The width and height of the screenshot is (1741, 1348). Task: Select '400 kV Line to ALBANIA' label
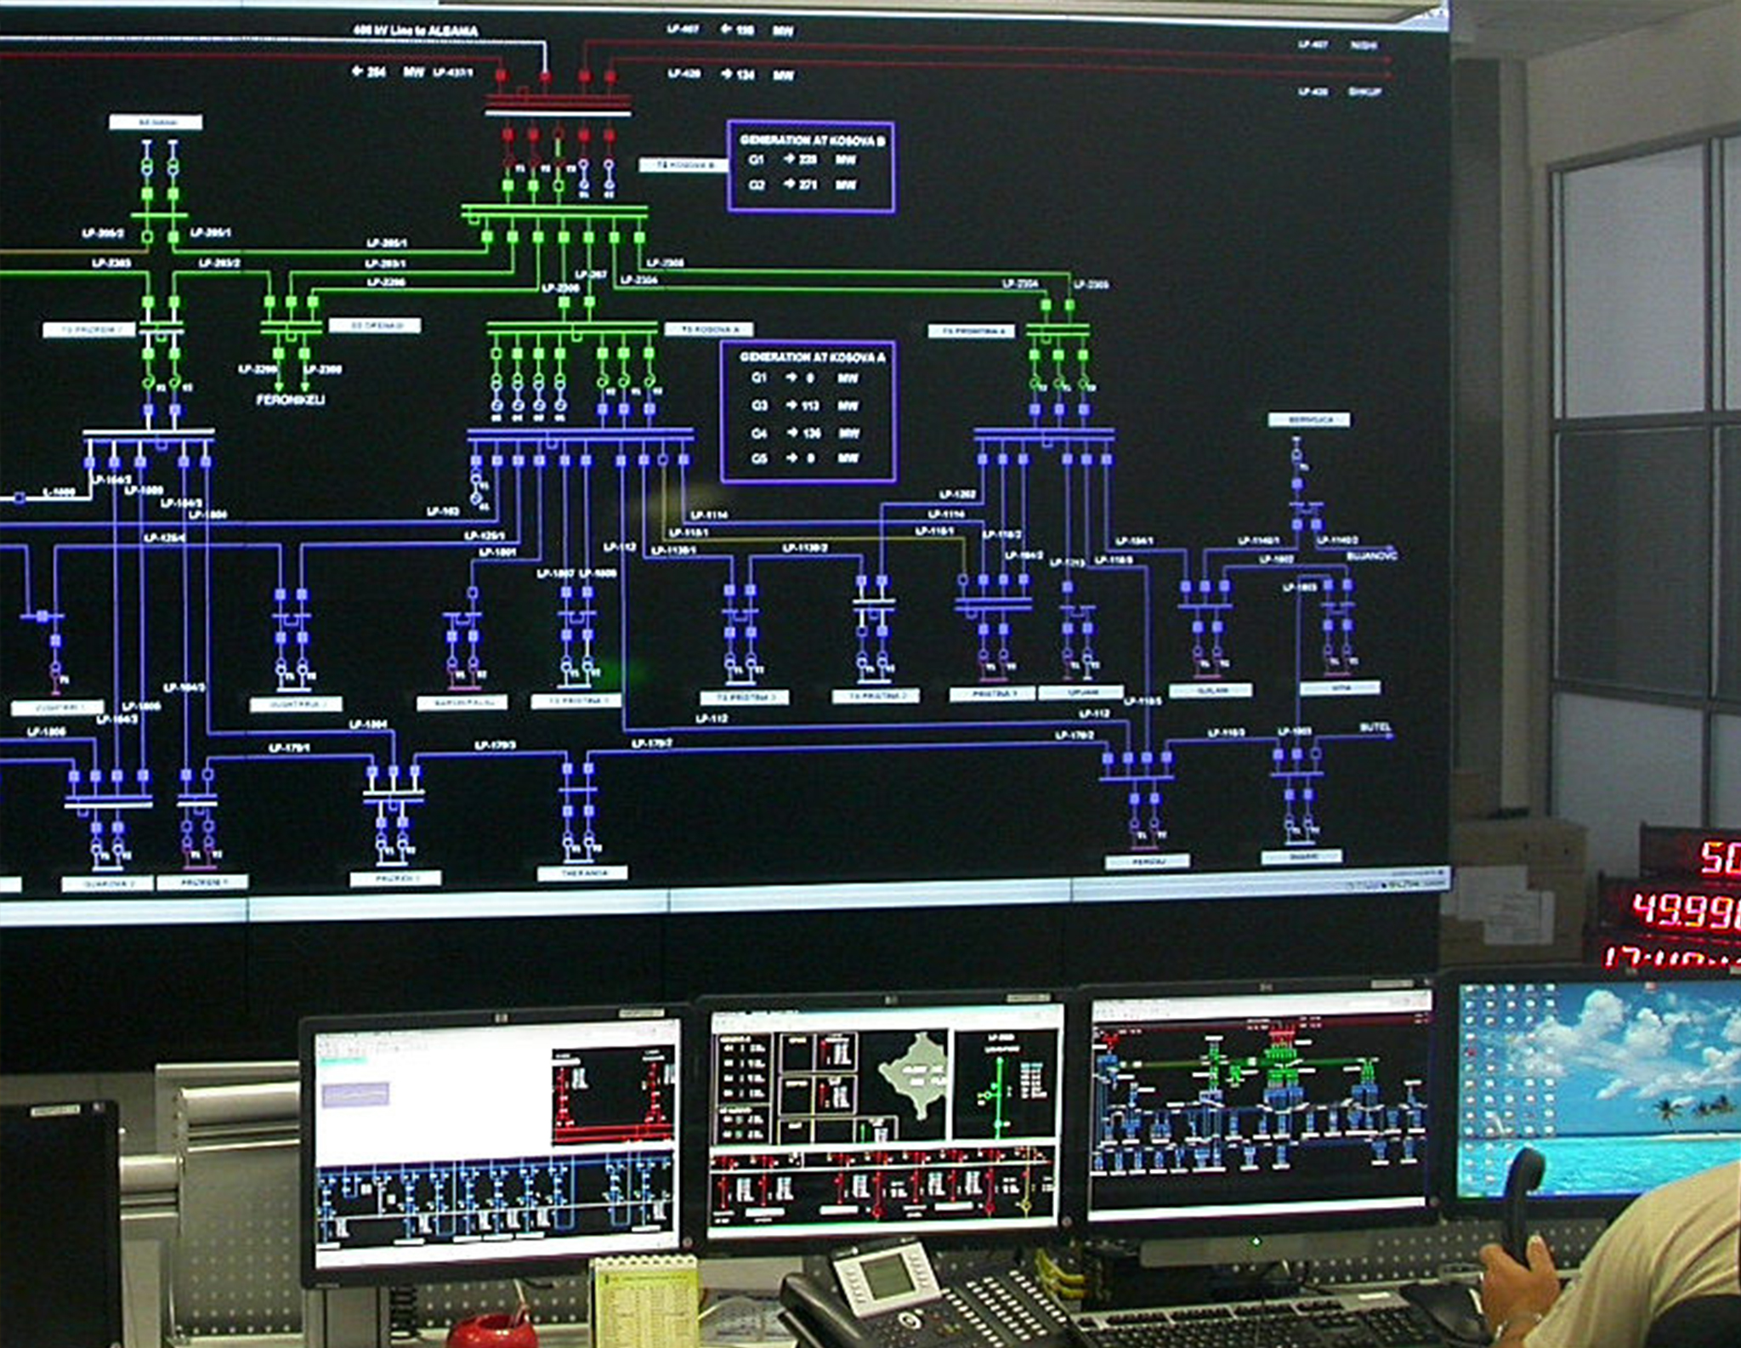(416, 31)
